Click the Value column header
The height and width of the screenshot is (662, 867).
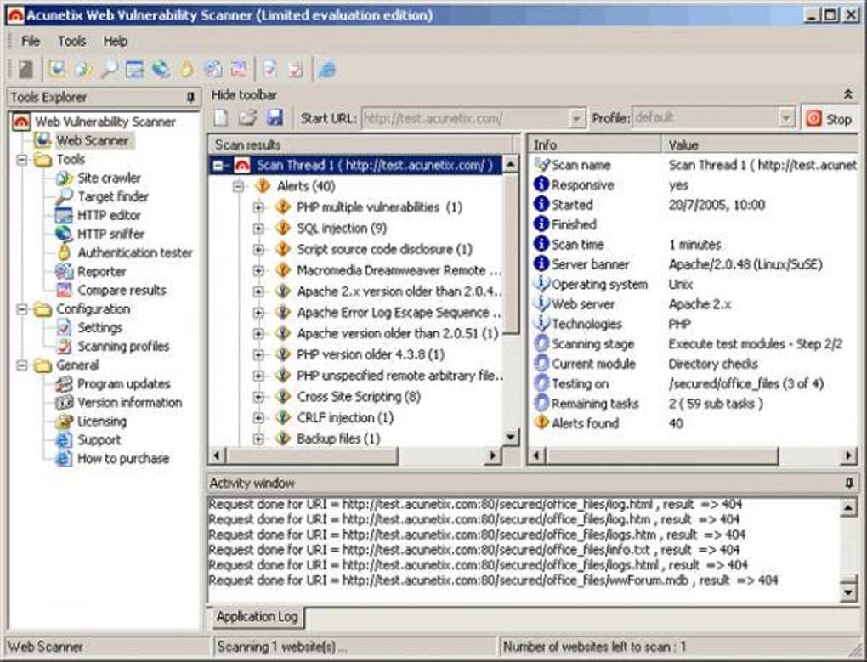761,144
